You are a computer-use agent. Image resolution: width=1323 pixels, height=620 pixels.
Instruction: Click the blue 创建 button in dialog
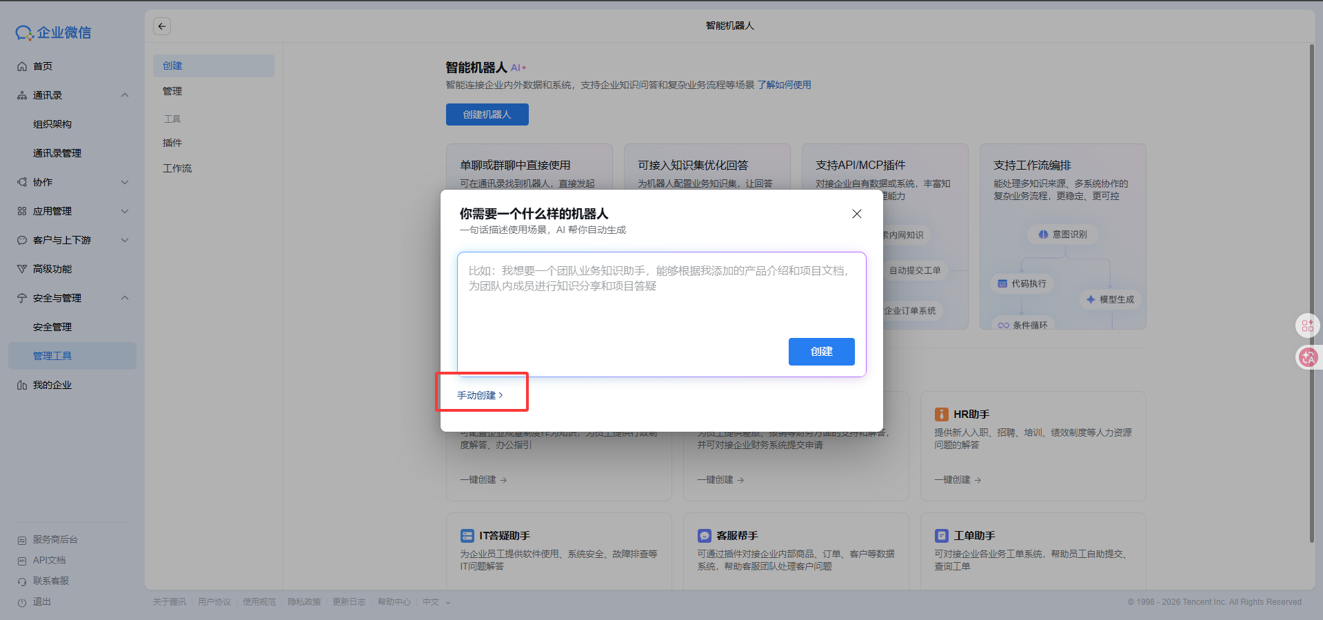click(822, 352)
